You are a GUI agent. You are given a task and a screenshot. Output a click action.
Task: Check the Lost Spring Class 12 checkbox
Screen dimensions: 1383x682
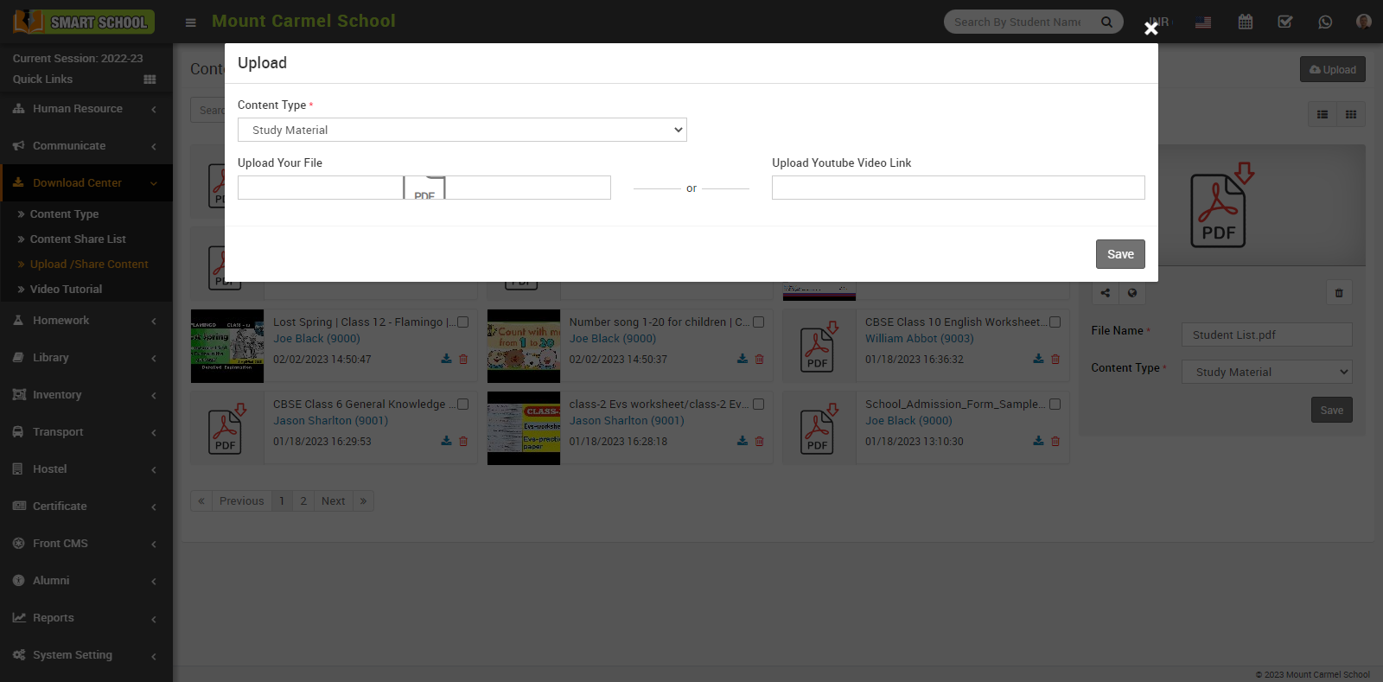462,322
